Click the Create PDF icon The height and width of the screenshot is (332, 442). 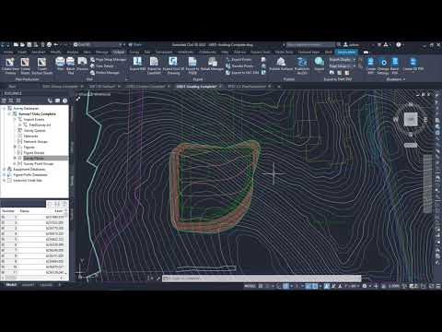(371, 62)
